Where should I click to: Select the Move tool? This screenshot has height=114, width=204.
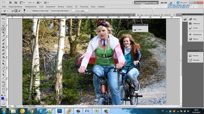pyautogui.click(x=4, y=19)
